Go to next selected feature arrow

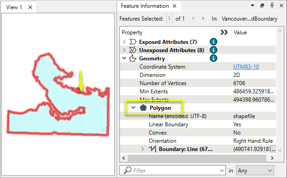point(203,18)
